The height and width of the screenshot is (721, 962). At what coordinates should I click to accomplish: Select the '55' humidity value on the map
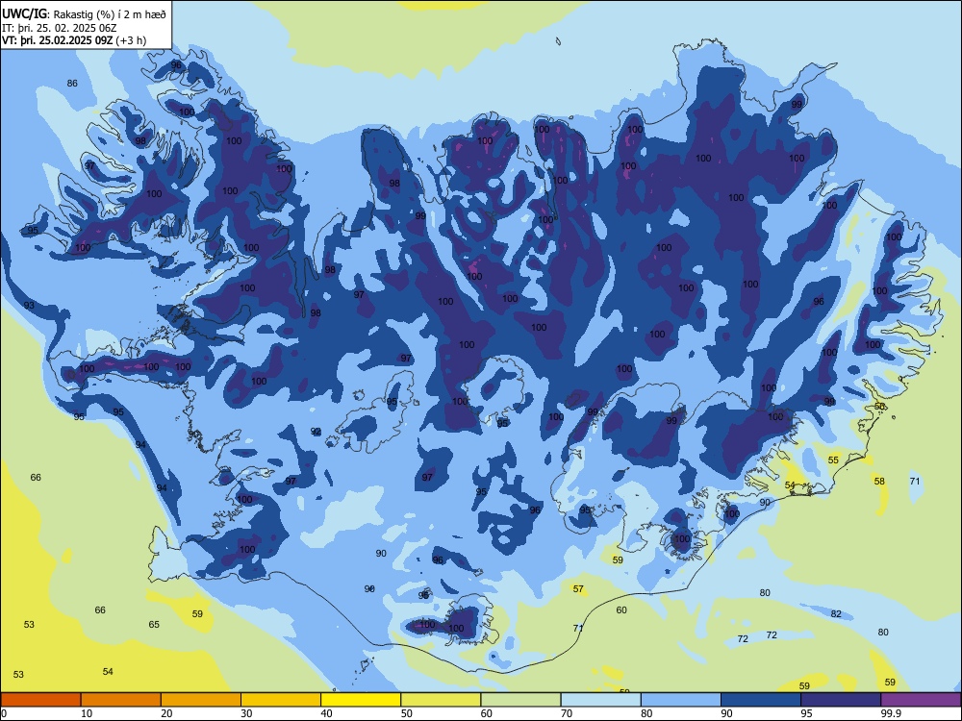(x=832, y=460)
